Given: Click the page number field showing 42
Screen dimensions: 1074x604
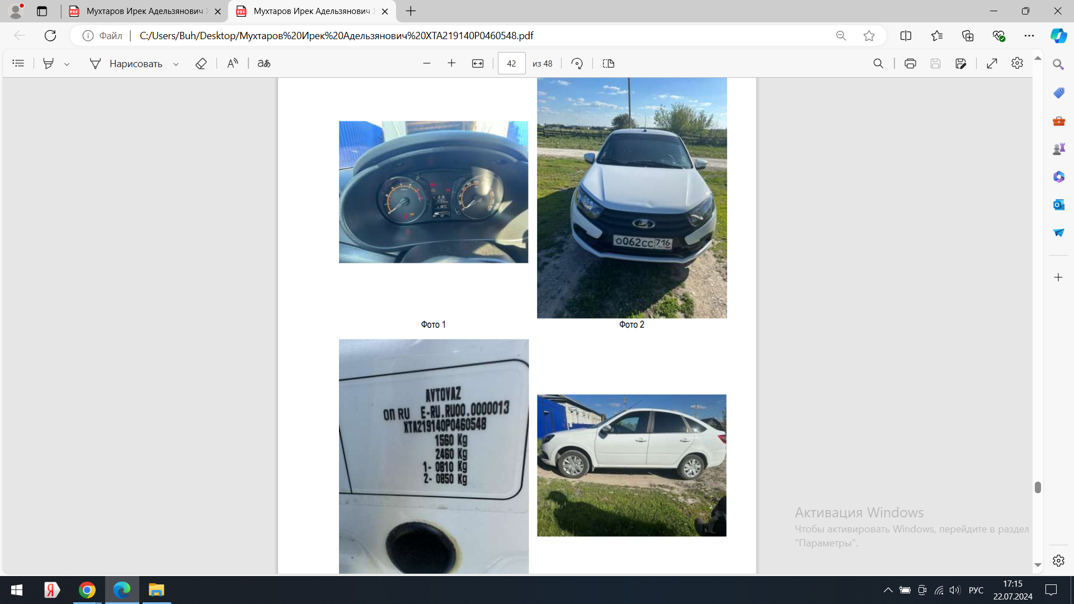Looking at the screenshot, I should (511, 64).
